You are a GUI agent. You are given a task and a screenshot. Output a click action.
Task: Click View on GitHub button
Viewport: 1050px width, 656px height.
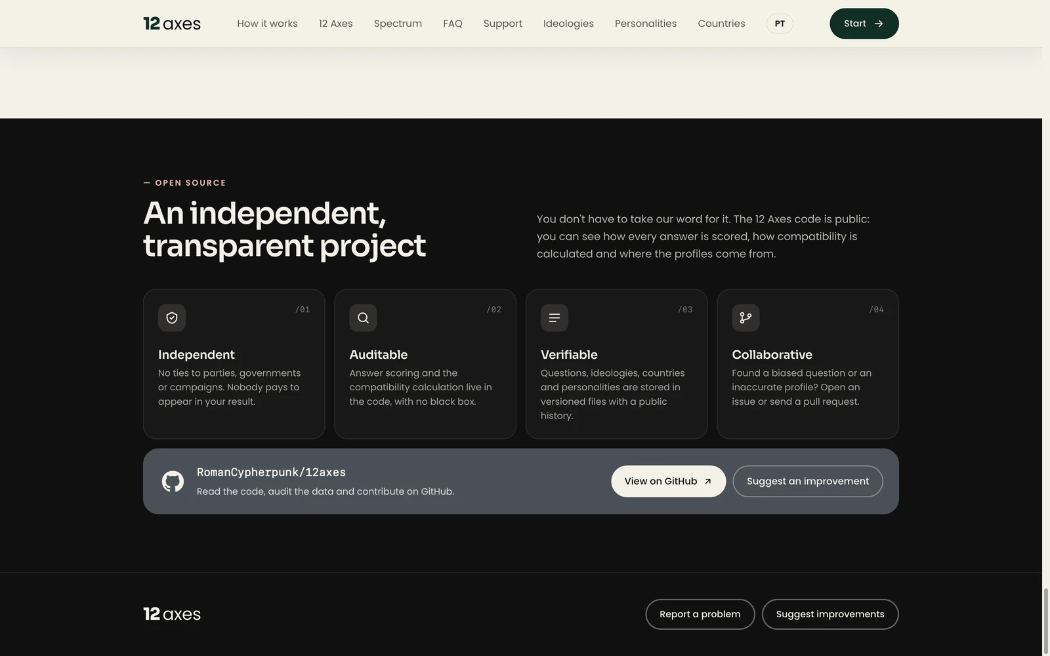pyautogui.click(x=668, y=482)
